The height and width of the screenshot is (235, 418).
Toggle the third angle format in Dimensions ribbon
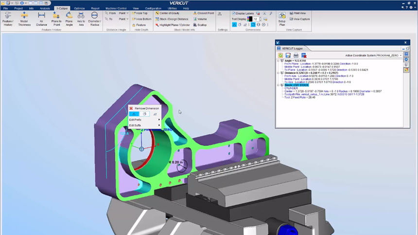click(245, 24)
